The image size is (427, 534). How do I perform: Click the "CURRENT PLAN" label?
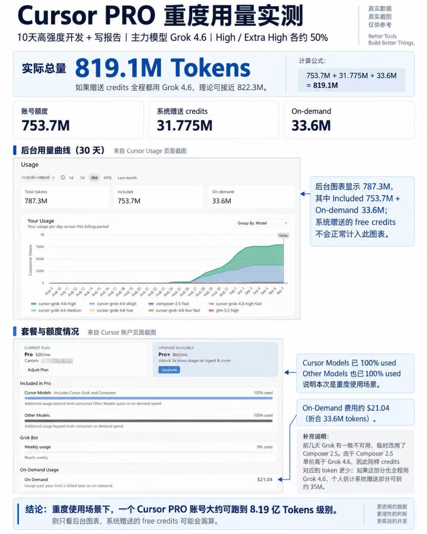[x=37, y=348]
